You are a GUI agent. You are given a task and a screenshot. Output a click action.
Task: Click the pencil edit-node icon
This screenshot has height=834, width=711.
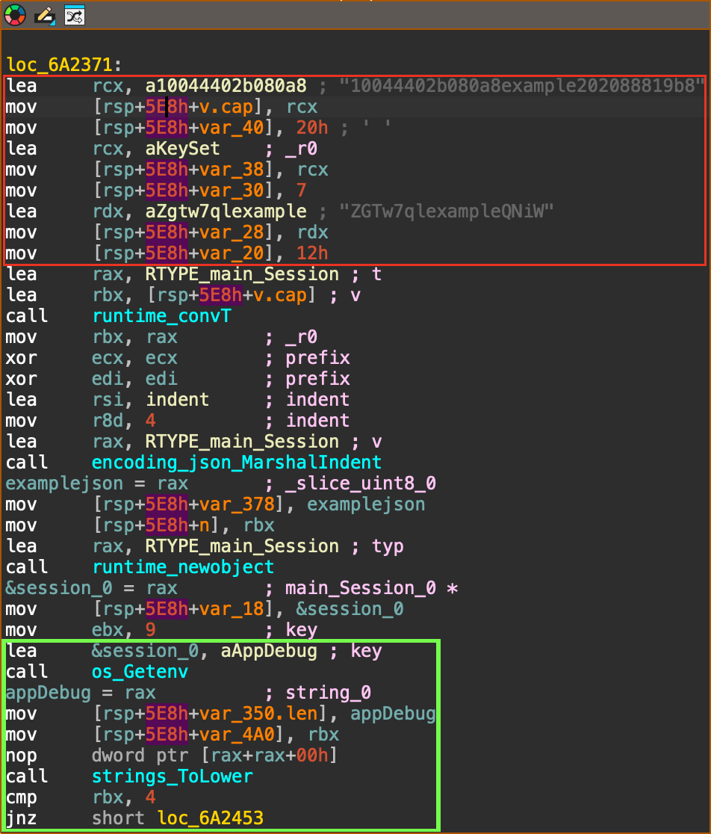45,14
